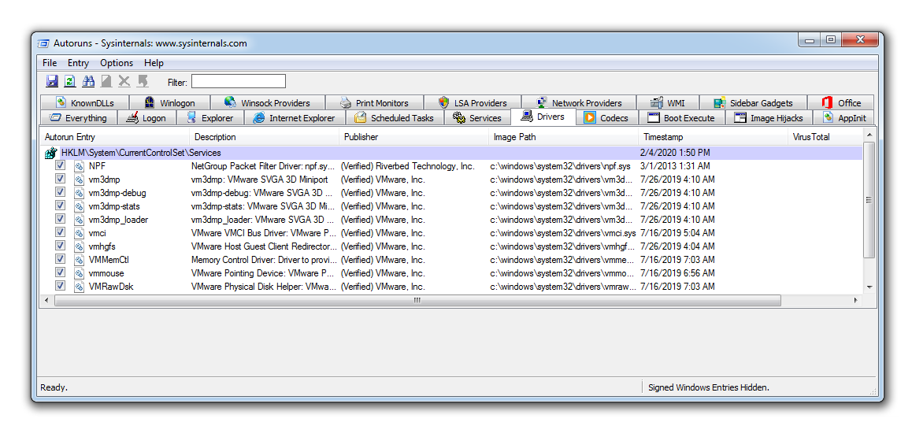Viewport: 923px width, 426px height.
Task: Toggle the VMRawDsk entry checkbox
Action: click(x=61, y=287)
